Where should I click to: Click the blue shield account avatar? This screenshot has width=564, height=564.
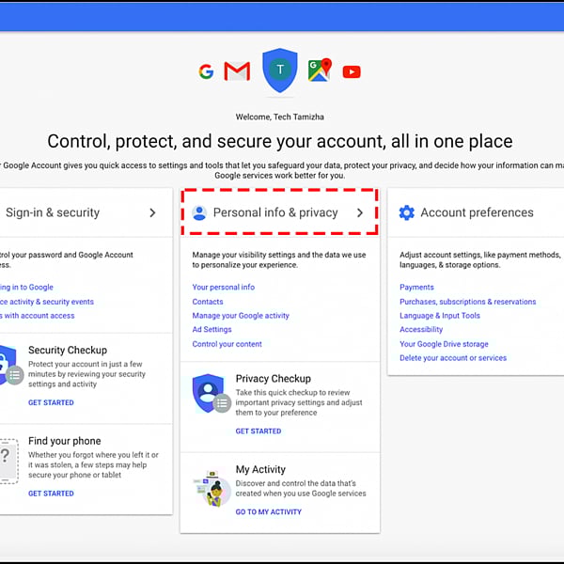[279, 70]
